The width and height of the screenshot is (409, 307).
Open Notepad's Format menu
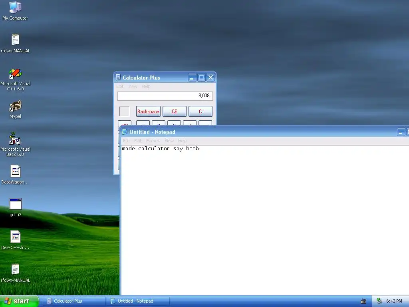[x=153, y=141]
